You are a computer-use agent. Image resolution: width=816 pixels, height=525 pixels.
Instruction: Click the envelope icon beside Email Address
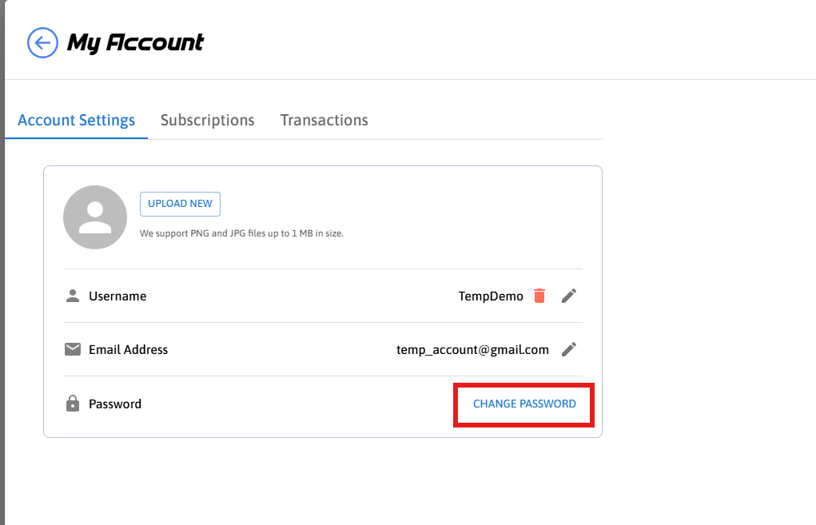pos(73,349)
